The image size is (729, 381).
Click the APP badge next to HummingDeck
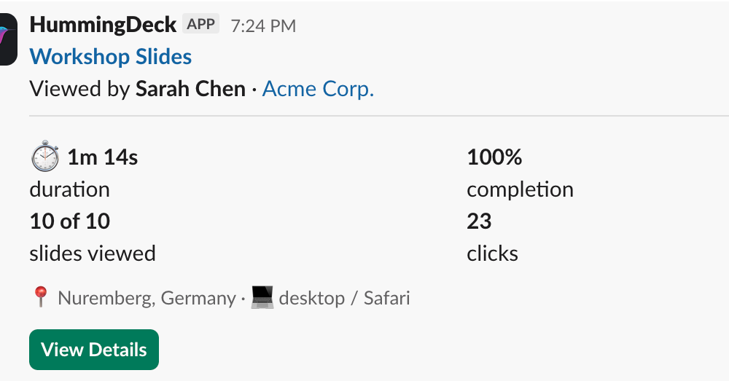(x=200, y=25)
